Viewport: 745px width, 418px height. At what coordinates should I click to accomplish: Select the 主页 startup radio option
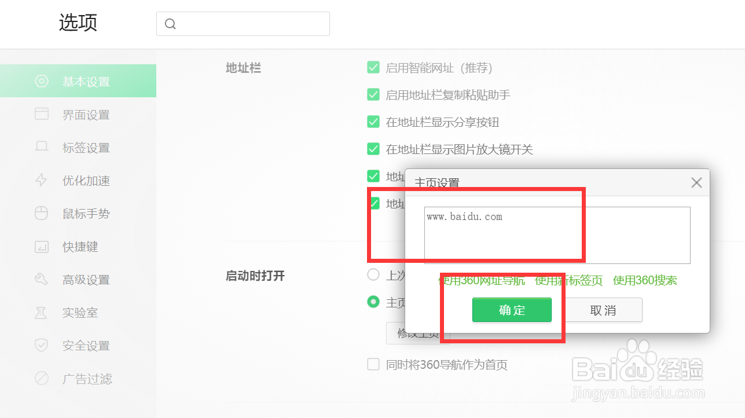click(x=373, y=302)
